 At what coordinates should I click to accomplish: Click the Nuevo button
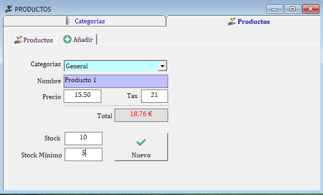pos(141,147)
